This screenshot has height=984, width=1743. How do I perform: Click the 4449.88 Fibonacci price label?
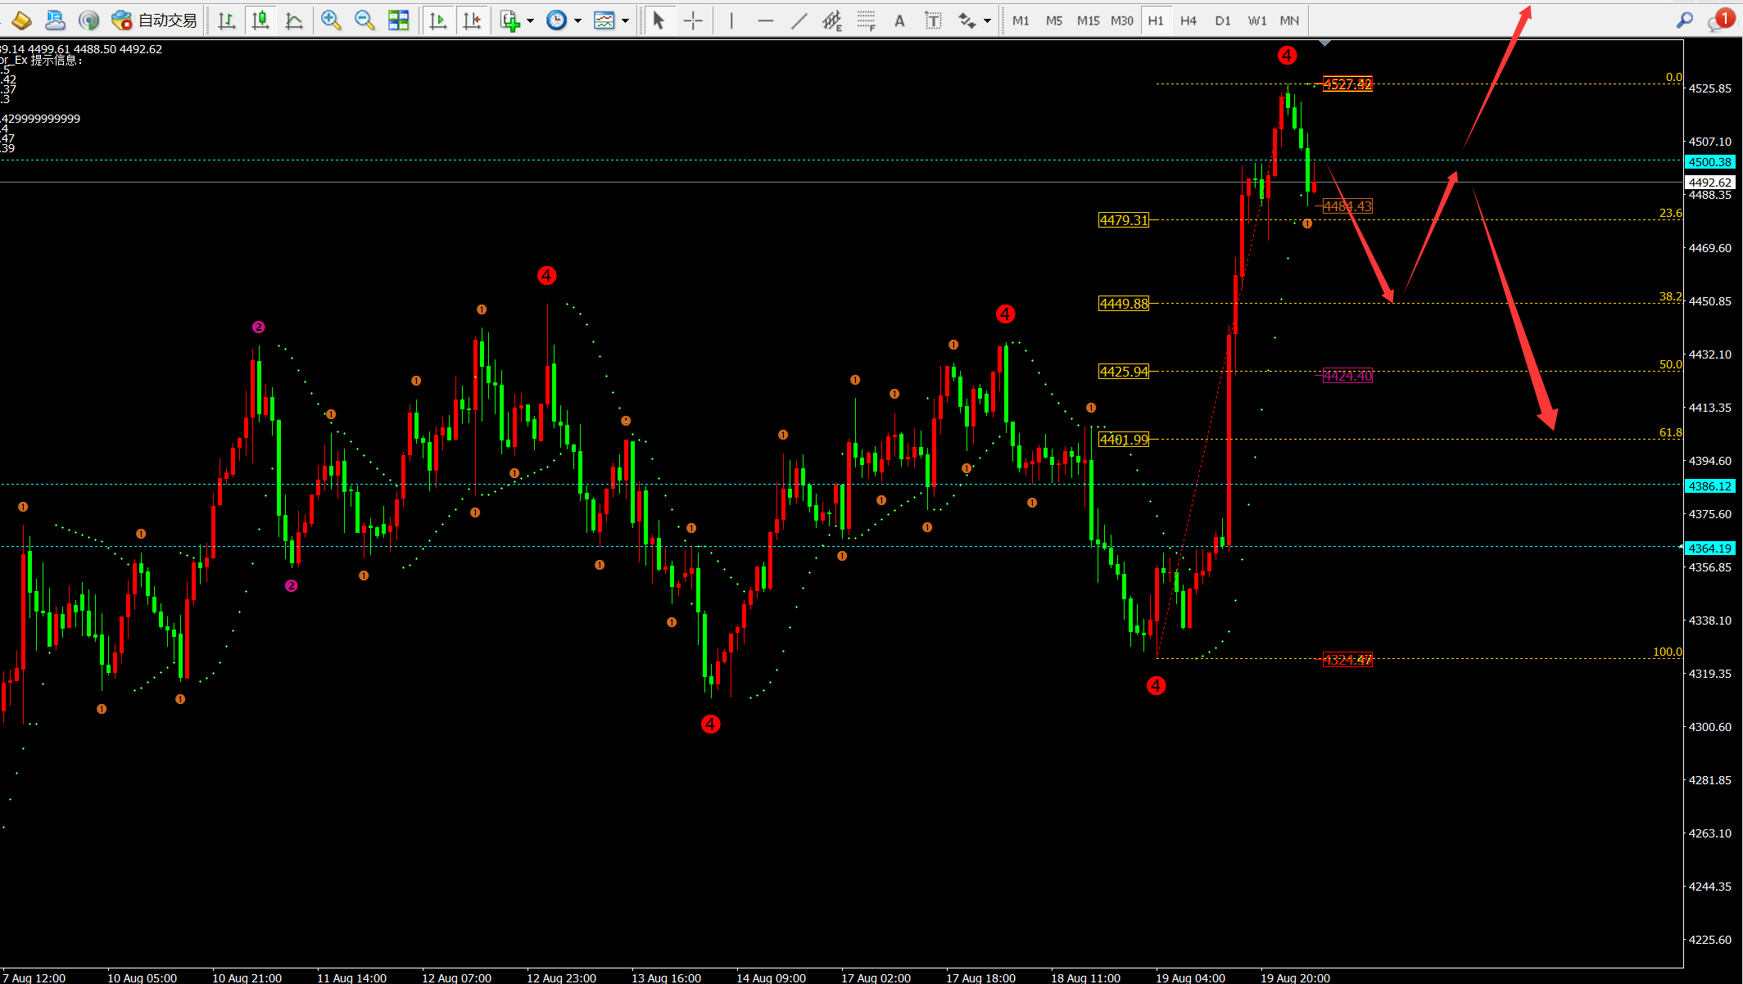[1124, 304]
